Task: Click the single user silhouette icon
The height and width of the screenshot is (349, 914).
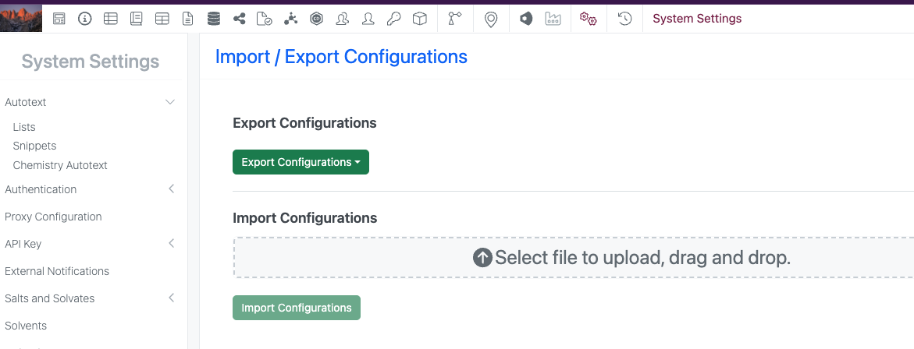Action: click(368, 19)
